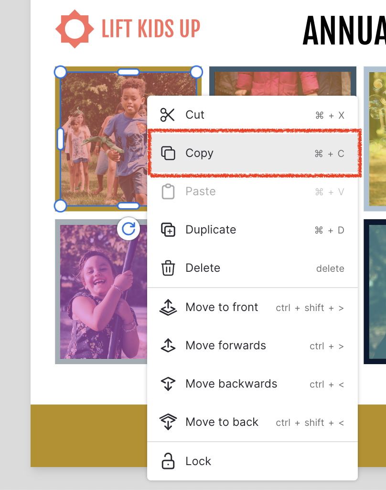This screenshot has height=490, width=386.
Task: Click the Move to back icon
Action: click(x=168, y=422)
